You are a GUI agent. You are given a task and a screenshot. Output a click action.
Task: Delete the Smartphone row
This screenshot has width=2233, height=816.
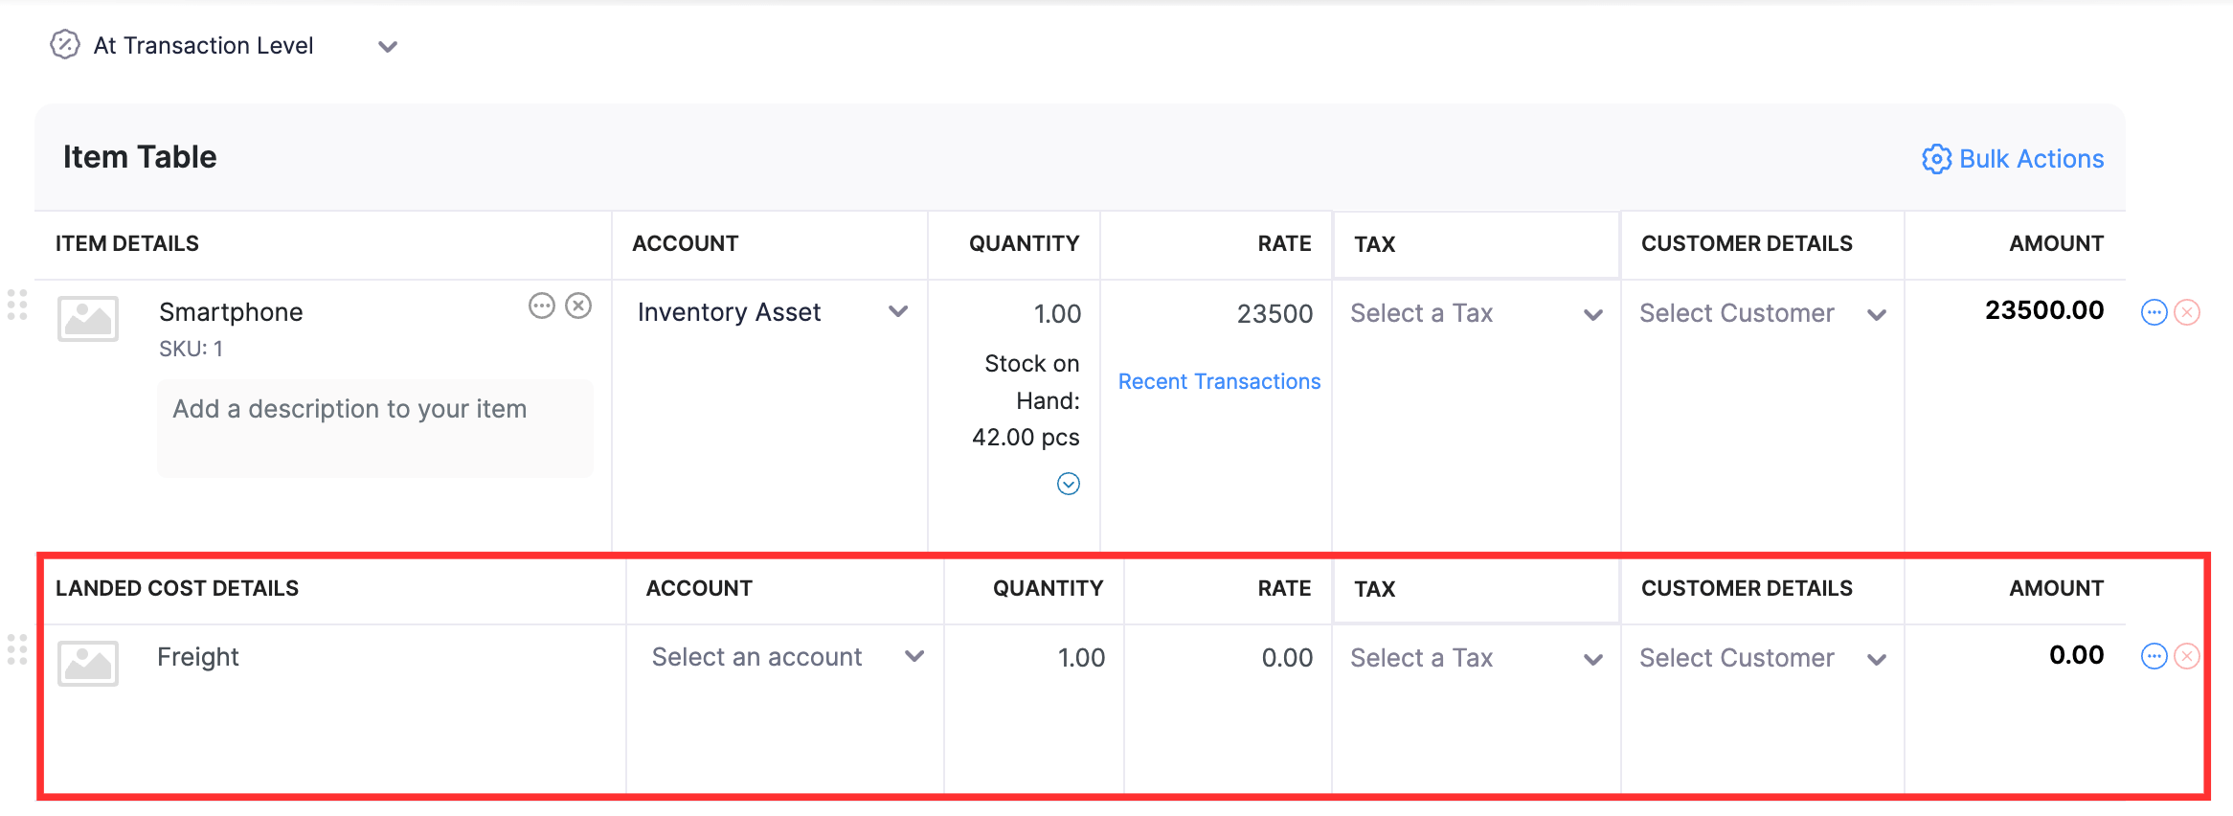click(2187, 312)
